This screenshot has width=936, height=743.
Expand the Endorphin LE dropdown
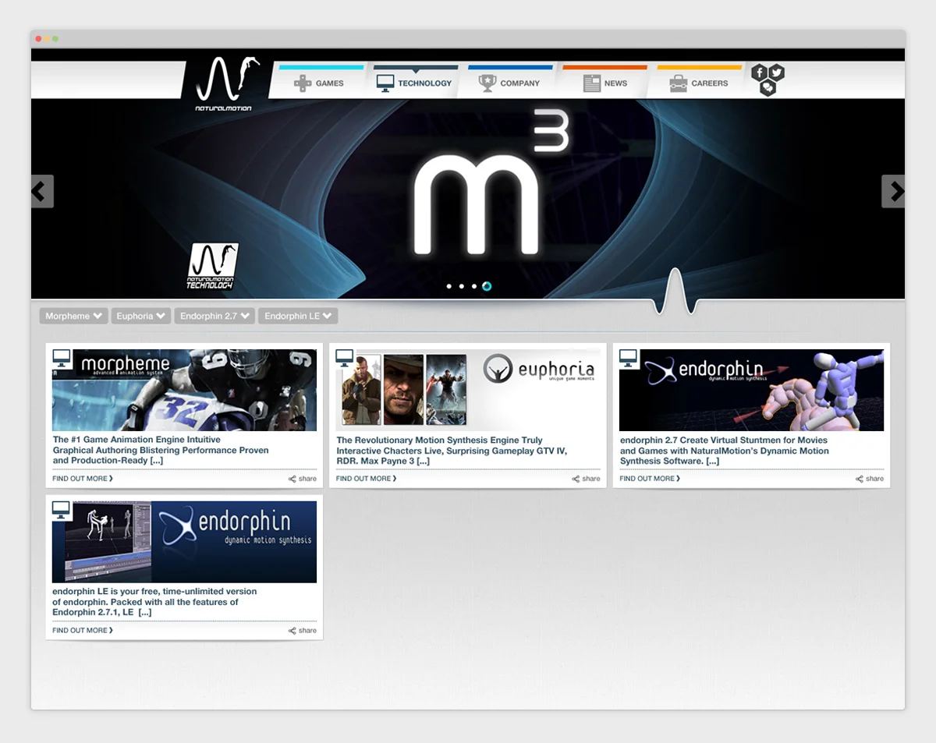click(298, 316)
